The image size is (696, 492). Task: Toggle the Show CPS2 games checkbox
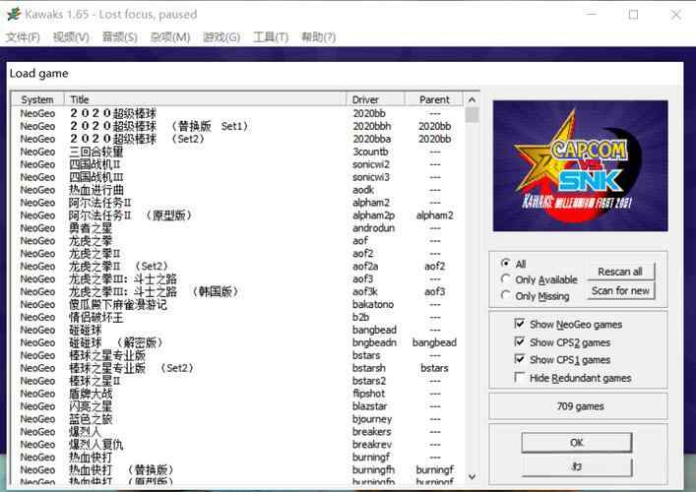519,341
